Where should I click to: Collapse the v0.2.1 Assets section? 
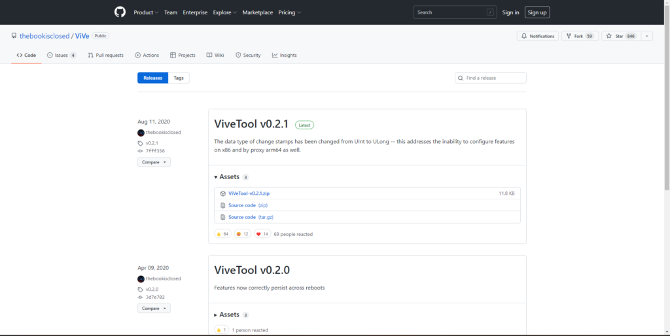pos(231,176)
